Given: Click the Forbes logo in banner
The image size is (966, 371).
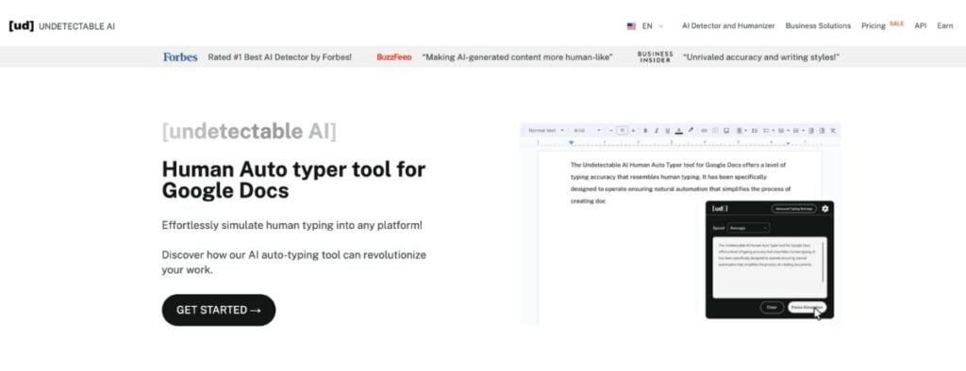Looking at the screenshot, I should coord(180,57).
